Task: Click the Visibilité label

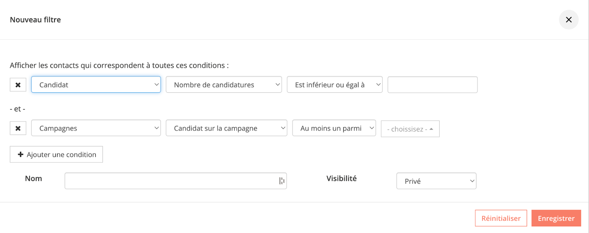Action: coord(341,179)
